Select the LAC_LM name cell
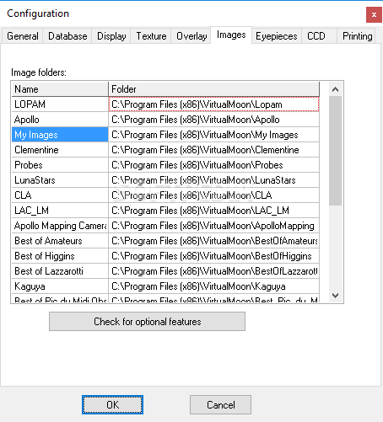The height and width of the screenshot is (422, 383). coord(60,211)
